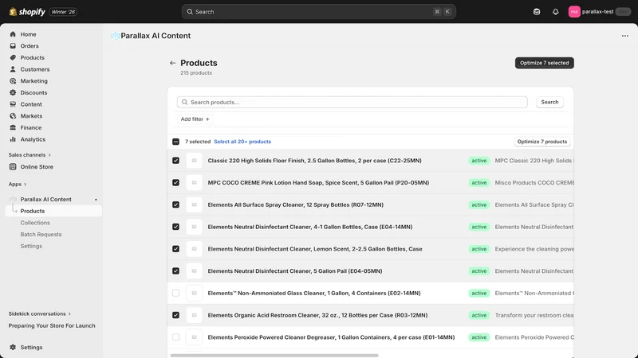Screen dimensions: 638x358
Task: Check Elements Peroxide Powered Cleaner Degreaser
Action: coord(175,337)
